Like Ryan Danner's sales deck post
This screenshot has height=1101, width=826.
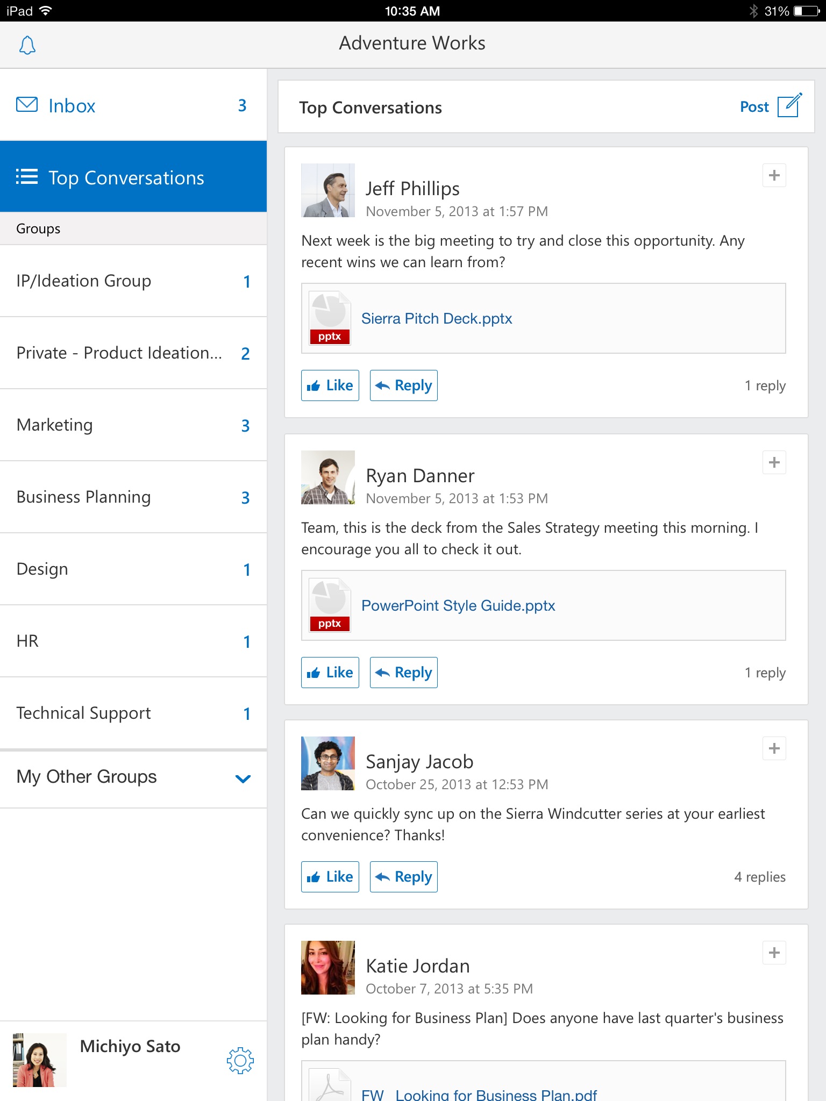pos(330,673)
